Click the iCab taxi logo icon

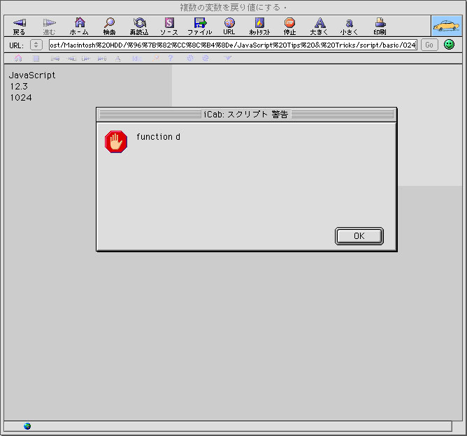[x=447, y=26]
